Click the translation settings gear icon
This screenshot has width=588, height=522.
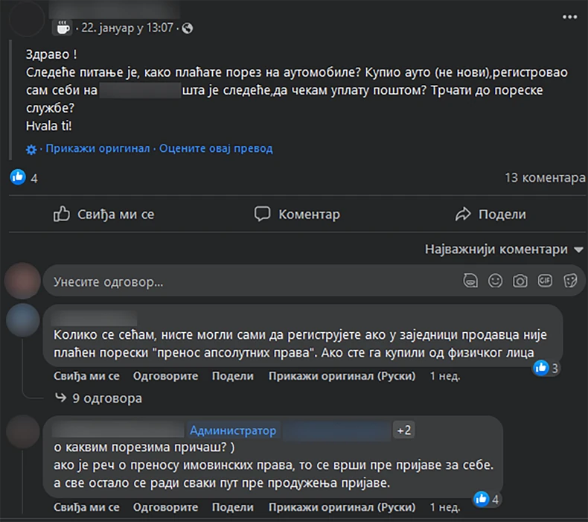coord(31,149)
